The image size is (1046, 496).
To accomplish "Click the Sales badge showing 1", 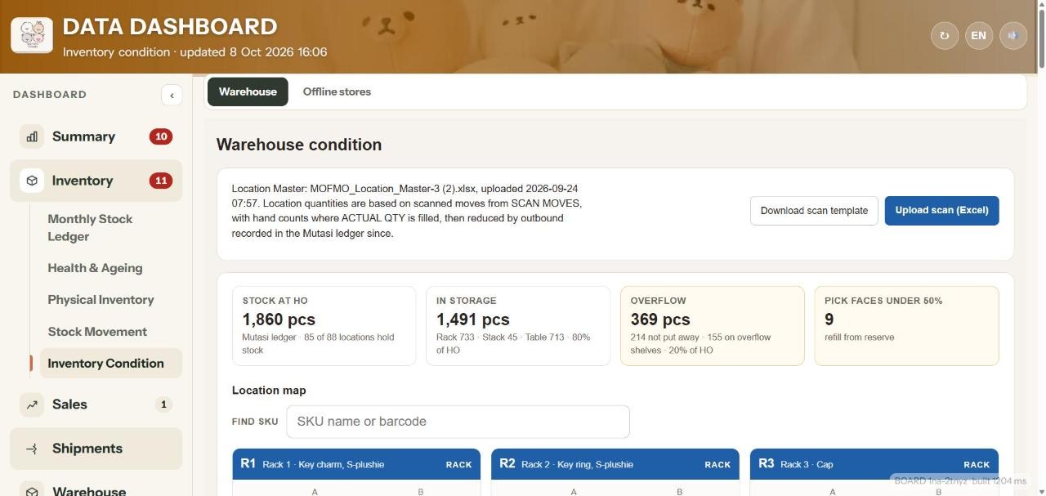I will pyautogui.click(x=163, y=404).
